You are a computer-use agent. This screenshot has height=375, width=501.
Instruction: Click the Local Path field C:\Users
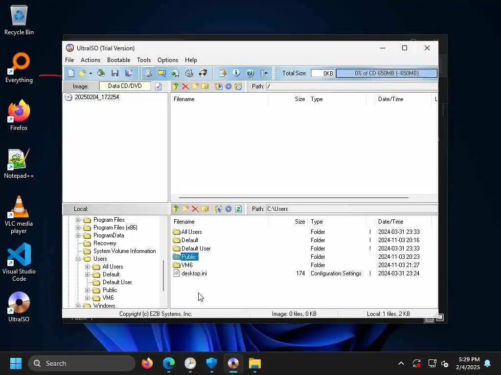click(352, 209)
